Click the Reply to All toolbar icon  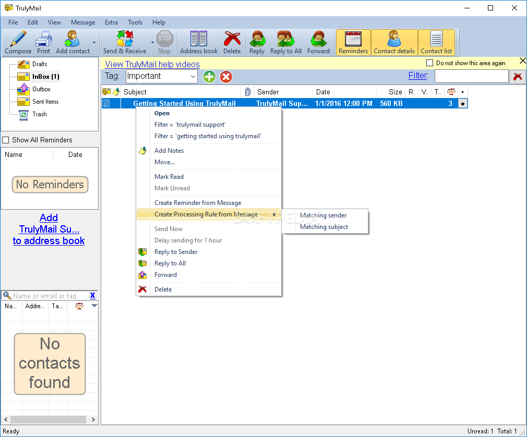(286, 39)
